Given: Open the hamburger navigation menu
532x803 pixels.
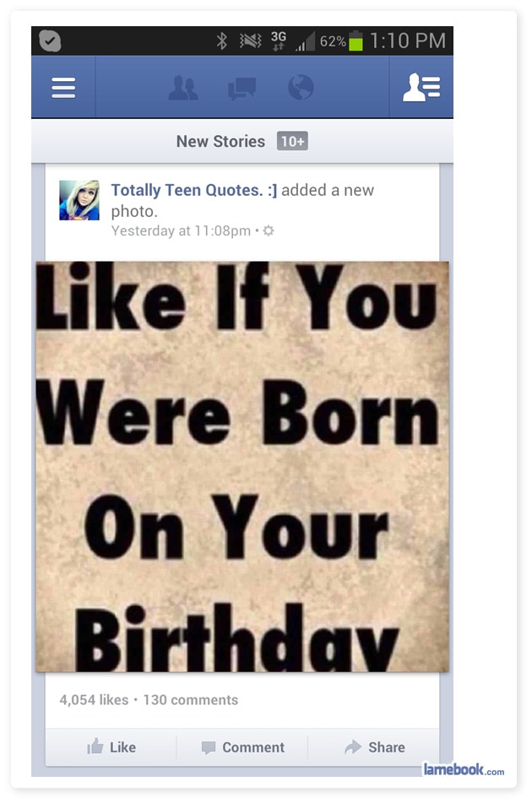Looking at the screenshot, I should pyautogui.click(x=63, y=87).
